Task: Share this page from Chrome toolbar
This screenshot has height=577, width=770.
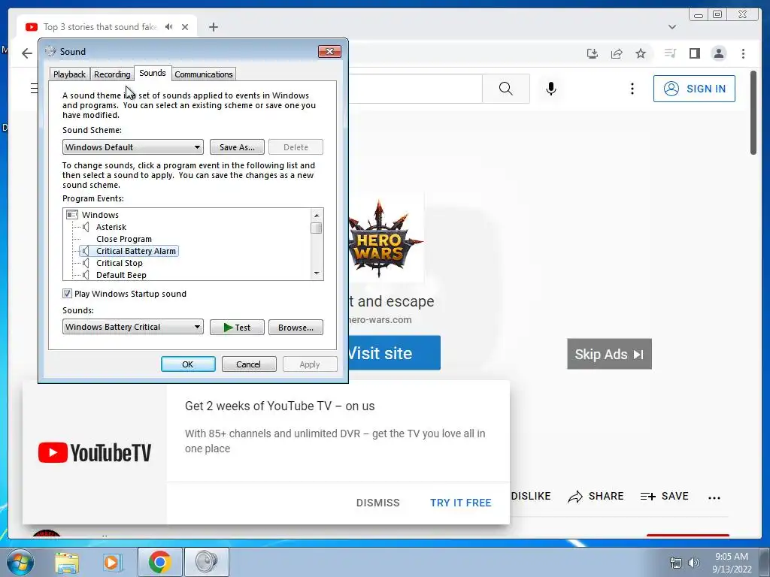Action: click(617, 53)
